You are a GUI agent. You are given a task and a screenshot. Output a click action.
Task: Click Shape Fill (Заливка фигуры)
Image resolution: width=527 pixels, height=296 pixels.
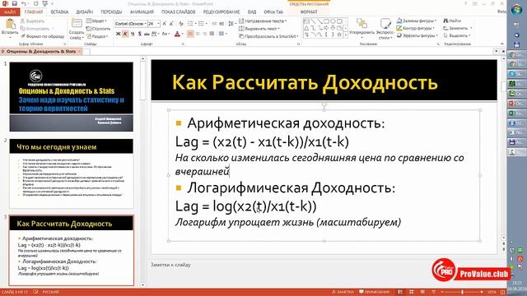[x=417, y=21]
